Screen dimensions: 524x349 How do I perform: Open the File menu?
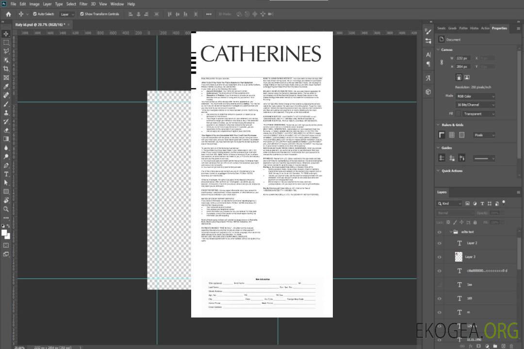tap(14, 4)
